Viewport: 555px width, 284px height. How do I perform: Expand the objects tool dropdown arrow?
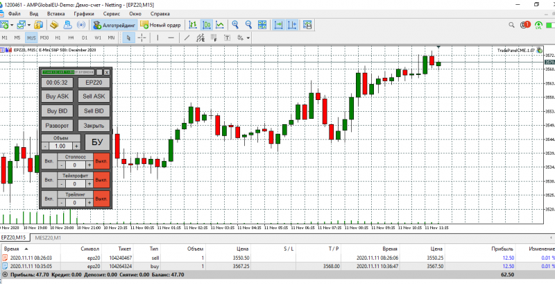click(x=248, y=37)
